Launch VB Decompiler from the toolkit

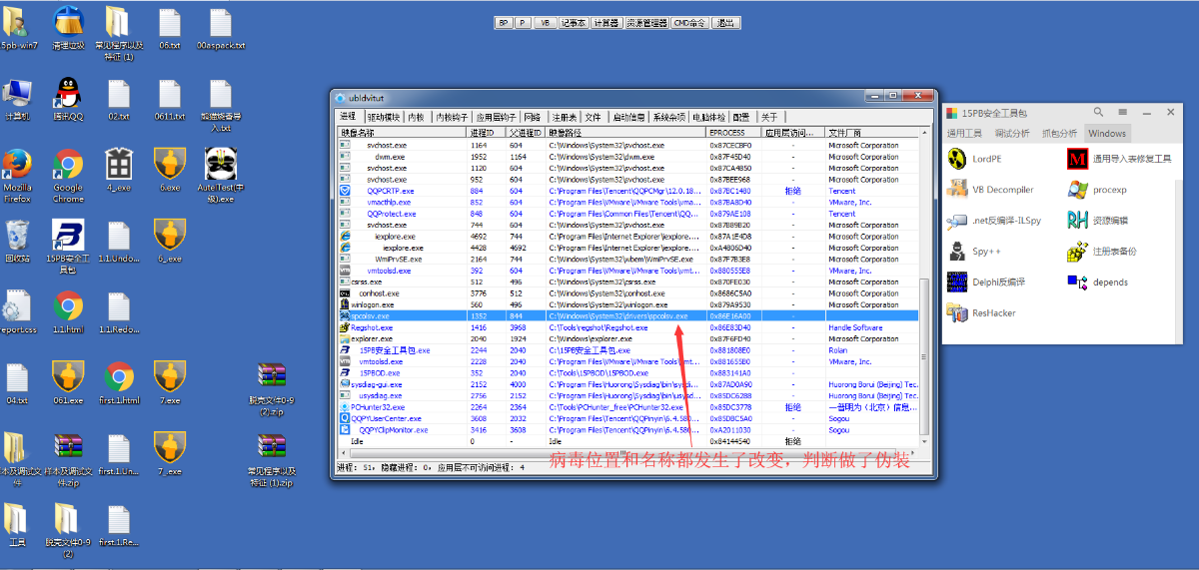point(990,189)
